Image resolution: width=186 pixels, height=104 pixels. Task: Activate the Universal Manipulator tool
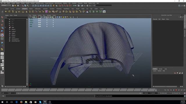(2, 39)
